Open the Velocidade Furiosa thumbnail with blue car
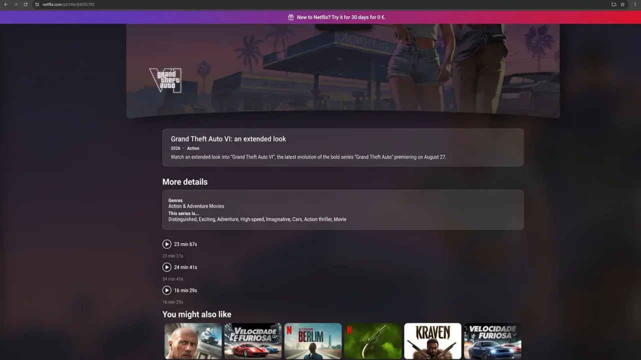Image resolution: width=641 pixels, height=360 pixels. (492, 341)
